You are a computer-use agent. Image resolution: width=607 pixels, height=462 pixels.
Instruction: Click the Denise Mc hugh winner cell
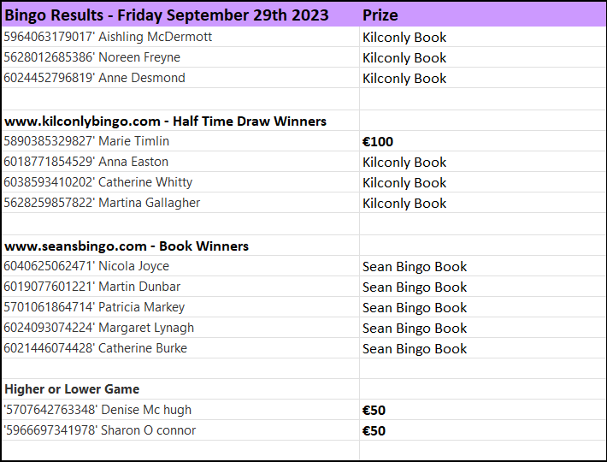coord(180,410)
